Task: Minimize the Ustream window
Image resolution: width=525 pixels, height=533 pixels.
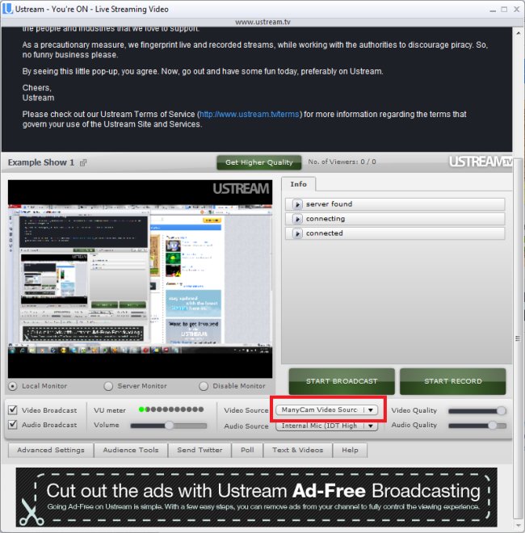Action: (x=493, y=10)
